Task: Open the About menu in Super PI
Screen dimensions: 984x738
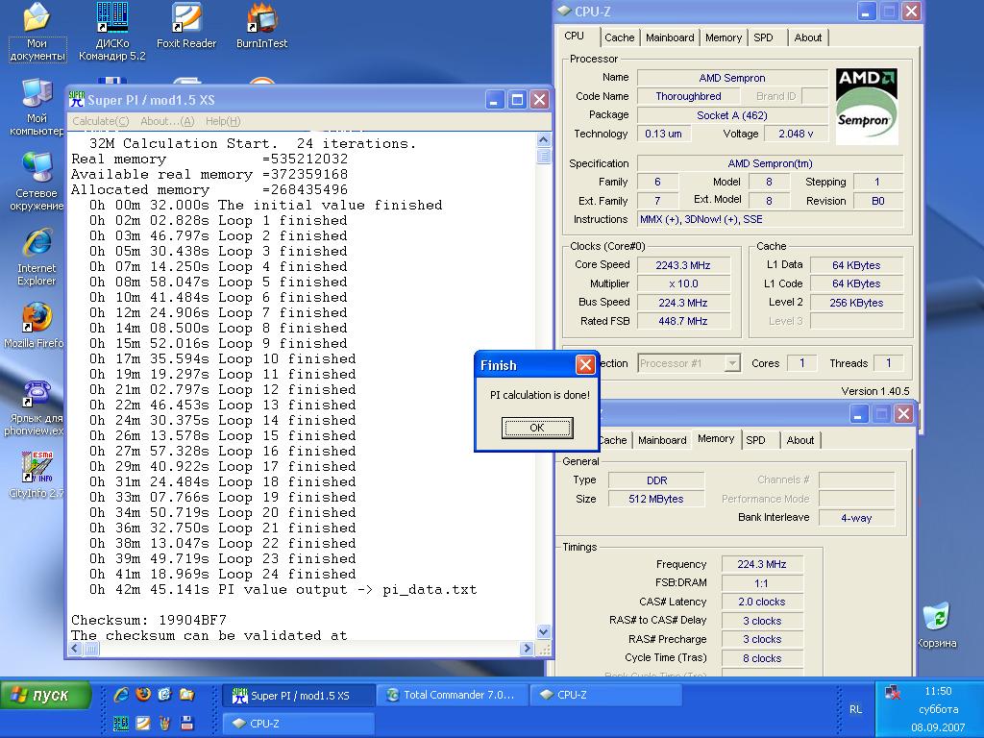Action: 167,121
